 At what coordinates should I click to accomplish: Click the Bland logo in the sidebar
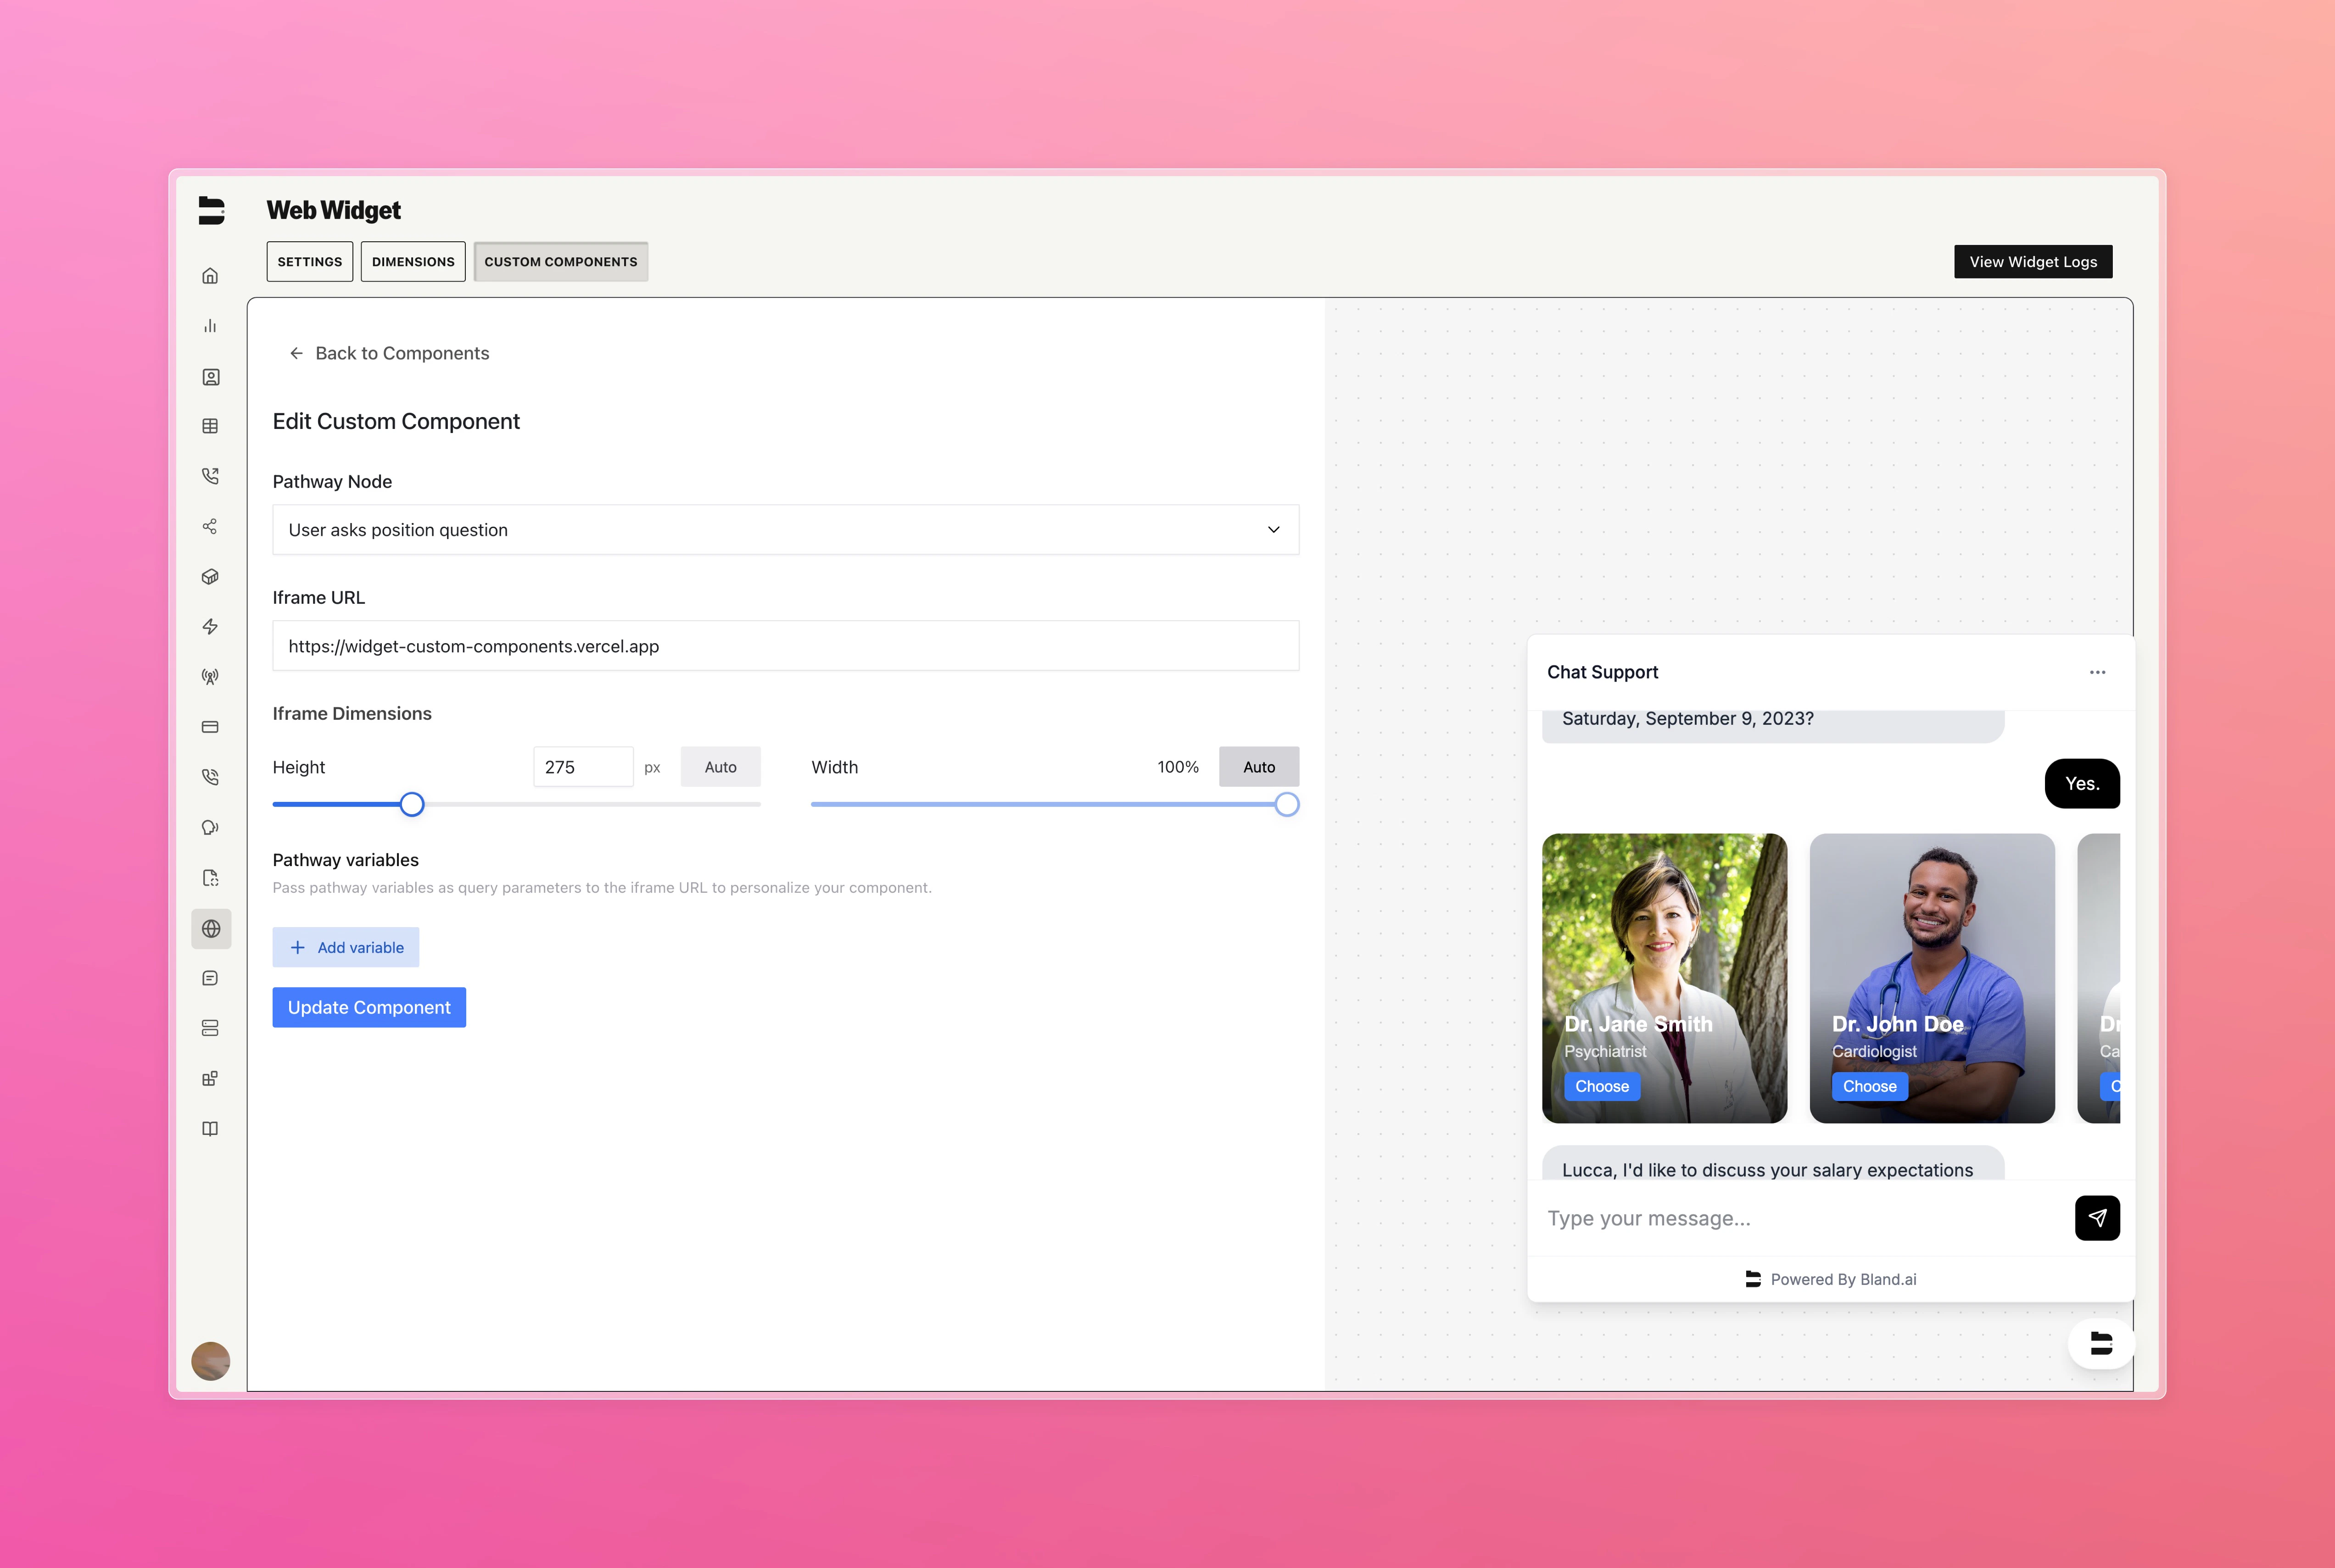pyautogui.click(x=211, y=210)
